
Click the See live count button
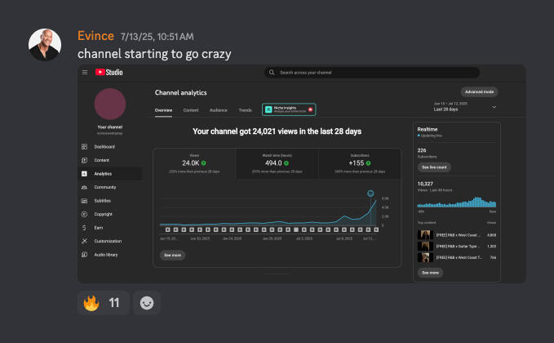[x=433, y=167]
